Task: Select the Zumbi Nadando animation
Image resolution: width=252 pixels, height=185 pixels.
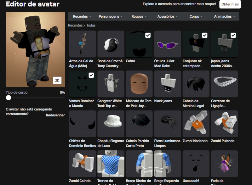Action: (196, 124)
